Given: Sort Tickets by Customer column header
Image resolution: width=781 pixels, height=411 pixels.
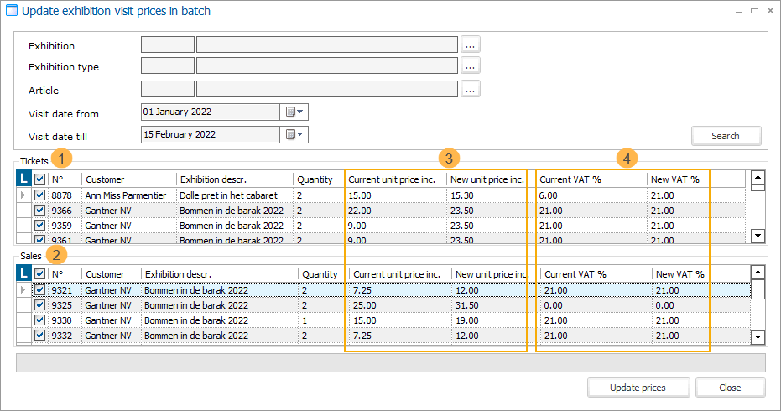Looking at the screenshot, I should click(128, 179).
